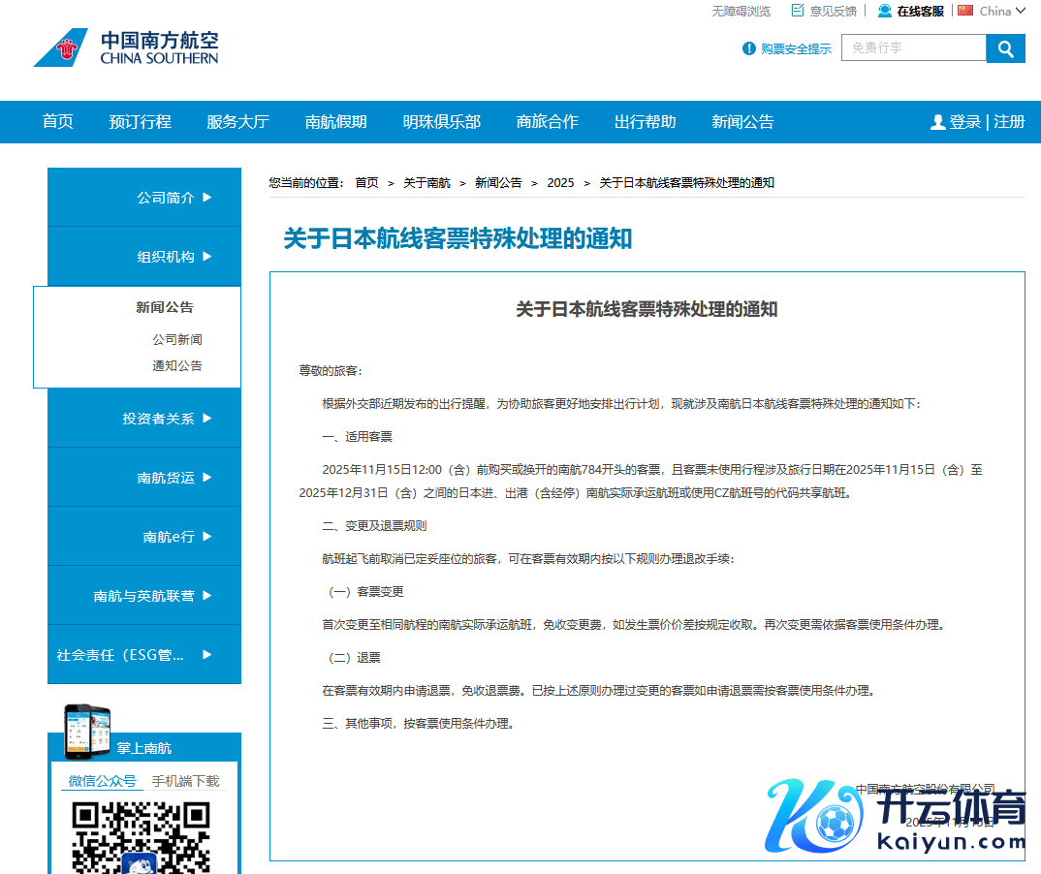1041x874 pixels.
Task: Click the user icon beside 登录
Action: coord(937,122)
